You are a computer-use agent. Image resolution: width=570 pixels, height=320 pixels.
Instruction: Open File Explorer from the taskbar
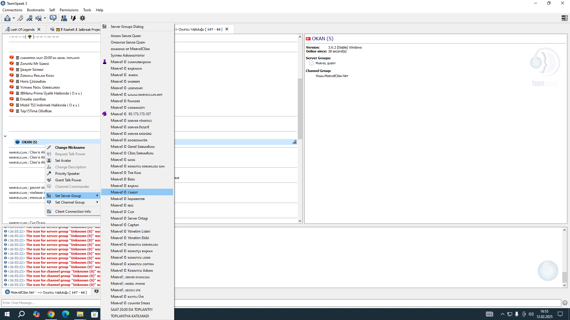pos(80,314)
